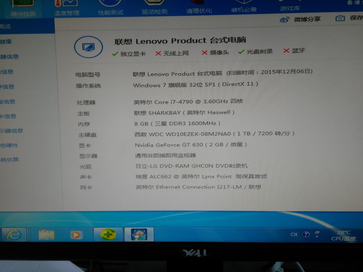363x272 pixels.
Task: Share via 微博分享 link
Action: click(307, 19)
